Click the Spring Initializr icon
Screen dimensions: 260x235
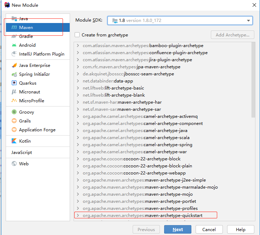[x=14, y=74]
